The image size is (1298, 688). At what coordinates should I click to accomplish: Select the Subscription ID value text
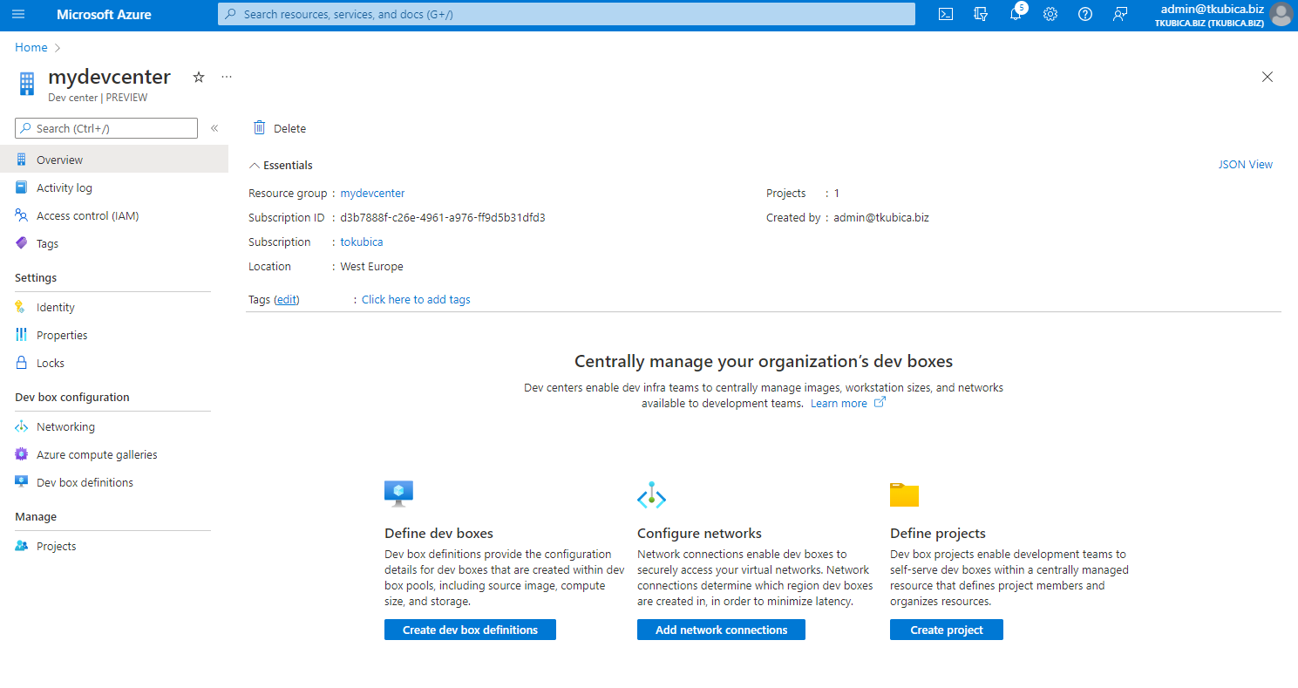(443, 217)
